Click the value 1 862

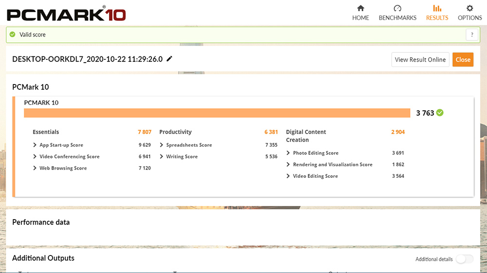click(x=398, y=165)
